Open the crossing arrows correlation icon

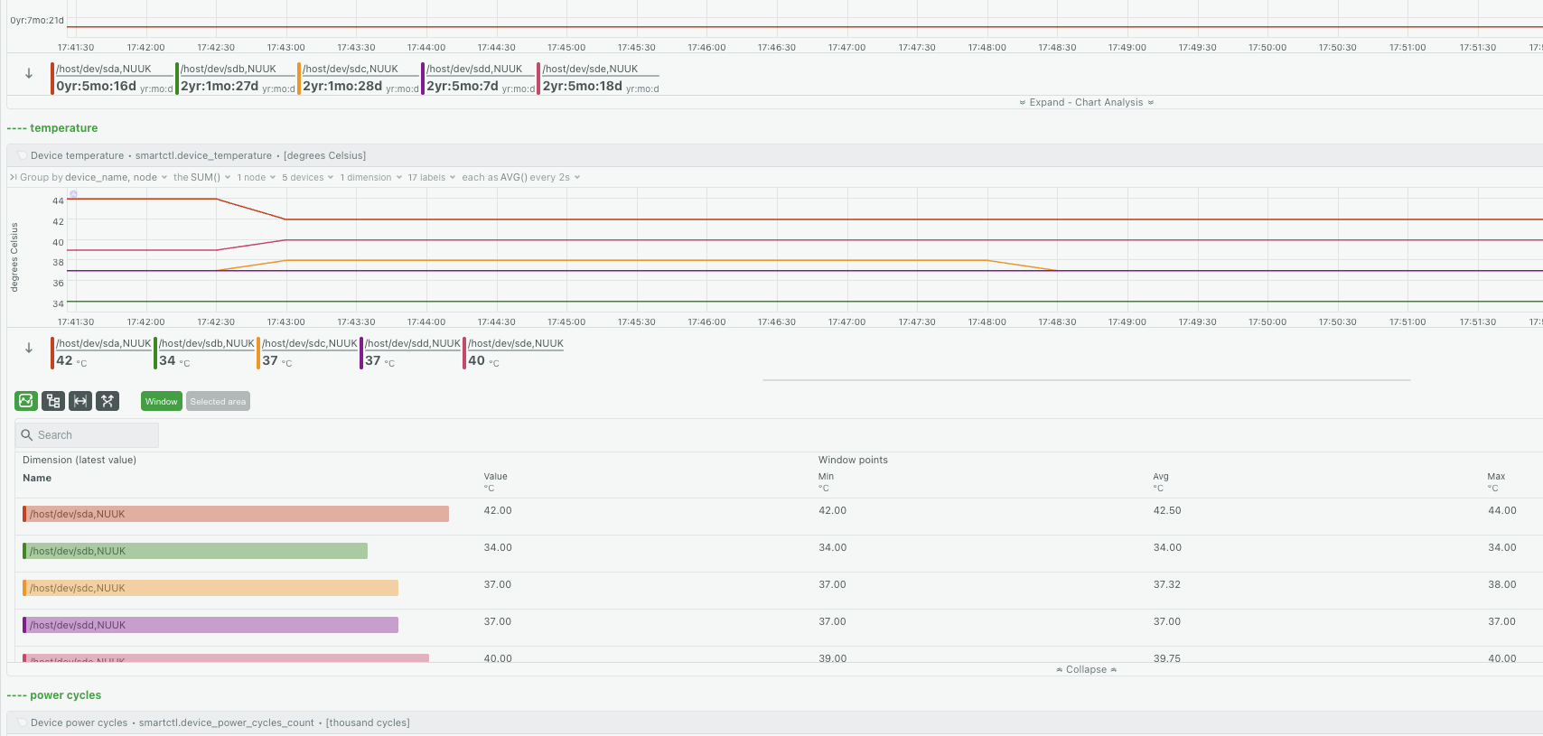point(108,401)
